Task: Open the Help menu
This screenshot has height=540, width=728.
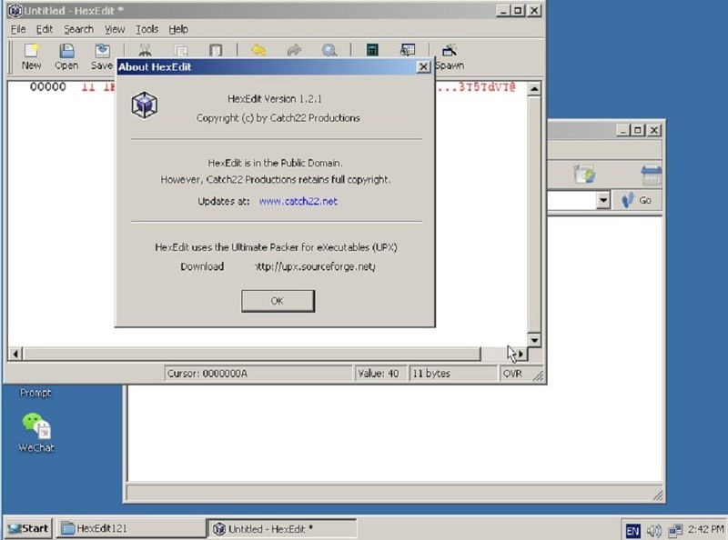Action: tap(178, 29)
